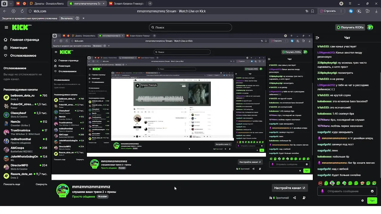This screenshot has height=214, width=381.
Task: Dismiss the protection infobar
Action: [83, 18]
